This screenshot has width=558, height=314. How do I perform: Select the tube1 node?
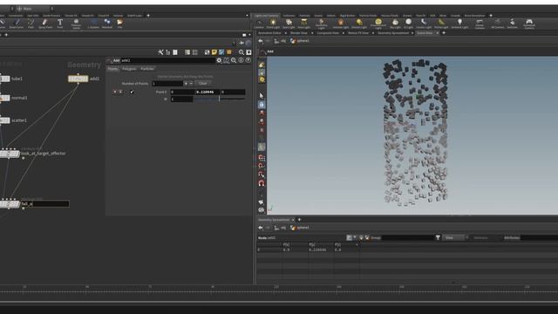coord(5,78)
